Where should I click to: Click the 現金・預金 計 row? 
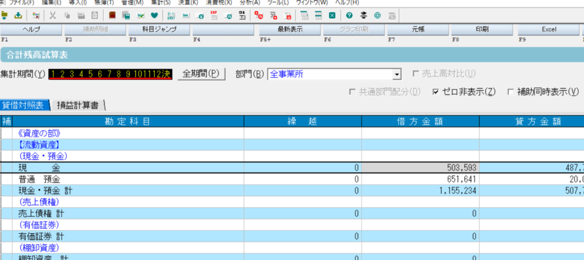point(292,190)
